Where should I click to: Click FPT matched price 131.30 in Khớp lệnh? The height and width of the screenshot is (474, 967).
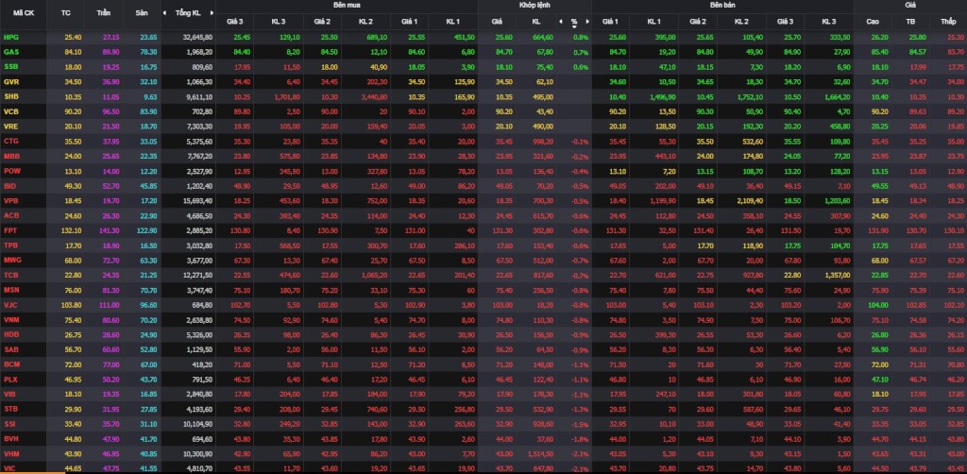click(x=504, y=229)
